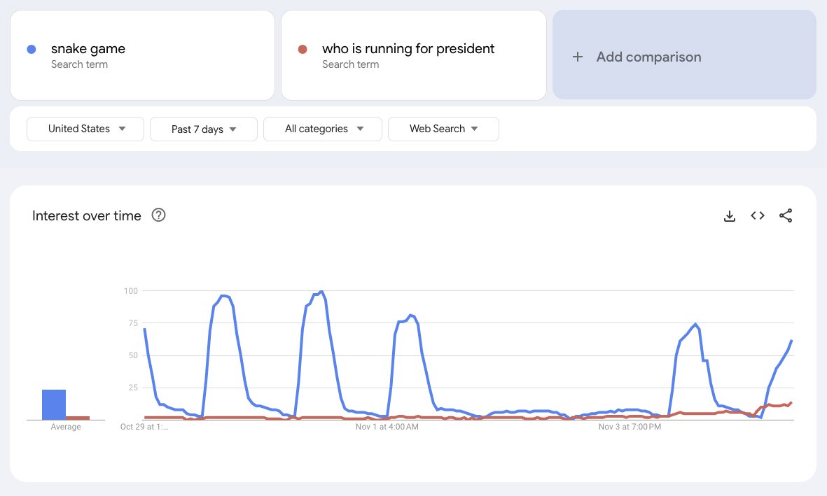
Task: Click the blue dot beside snake game
Action: tap(31, 49)
